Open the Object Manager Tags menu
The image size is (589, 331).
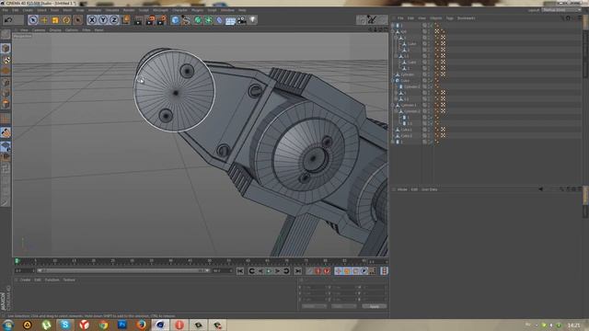pos(450,18)
